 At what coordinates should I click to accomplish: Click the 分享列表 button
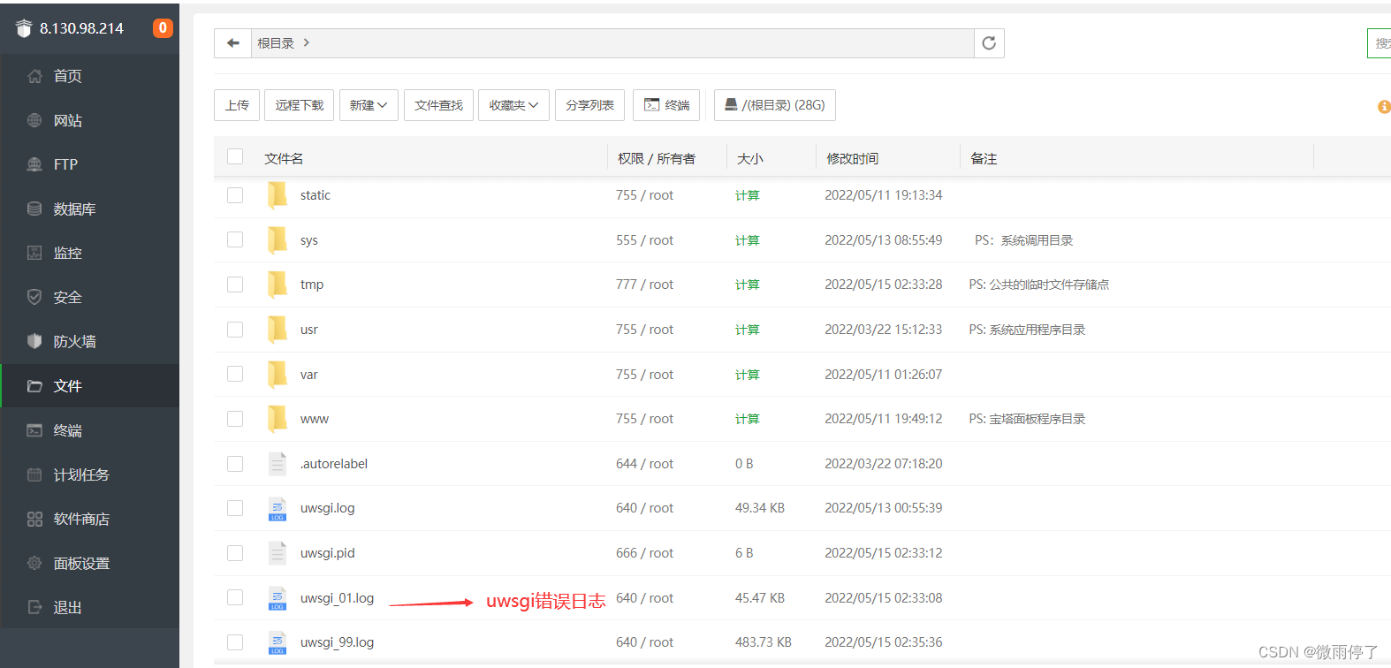pyautogui.click(x=590, y=105)
